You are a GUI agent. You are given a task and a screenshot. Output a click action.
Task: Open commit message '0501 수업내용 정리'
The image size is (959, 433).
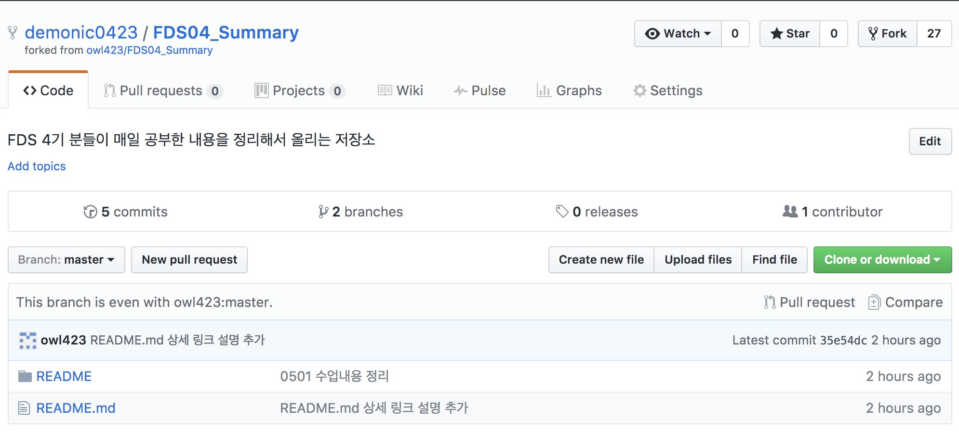[x=334, y=376]
